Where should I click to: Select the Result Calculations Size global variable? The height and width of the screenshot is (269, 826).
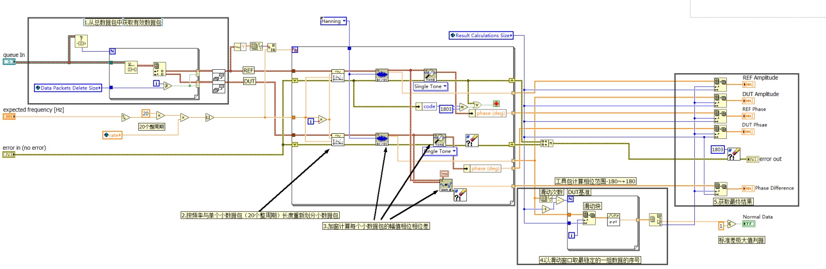pos(481,36)
